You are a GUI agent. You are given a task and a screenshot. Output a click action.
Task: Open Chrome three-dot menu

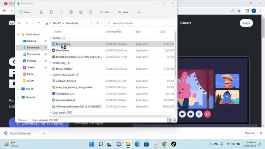260,11
